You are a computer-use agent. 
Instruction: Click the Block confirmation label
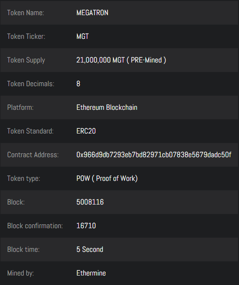pos(35,226)
